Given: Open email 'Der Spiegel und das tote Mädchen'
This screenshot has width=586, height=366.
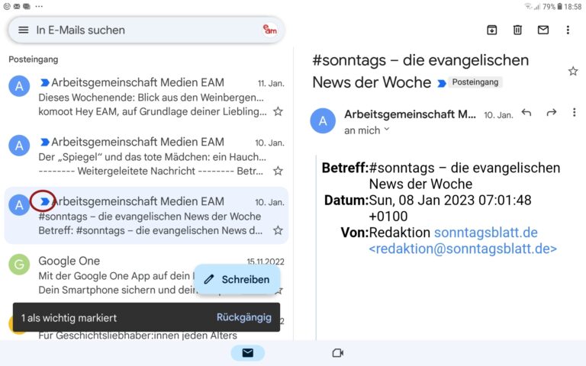Looking at the screenshot, I should (x=146, y=156).
